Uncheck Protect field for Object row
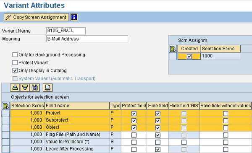The image size is (252, 153). [x=134, y=128]
